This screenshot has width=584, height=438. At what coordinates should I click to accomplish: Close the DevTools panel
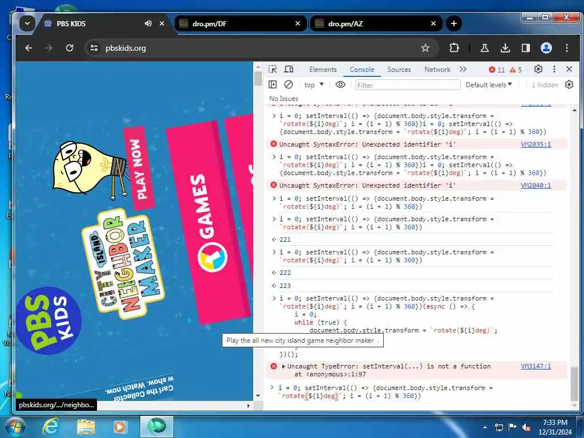(569, 69)
